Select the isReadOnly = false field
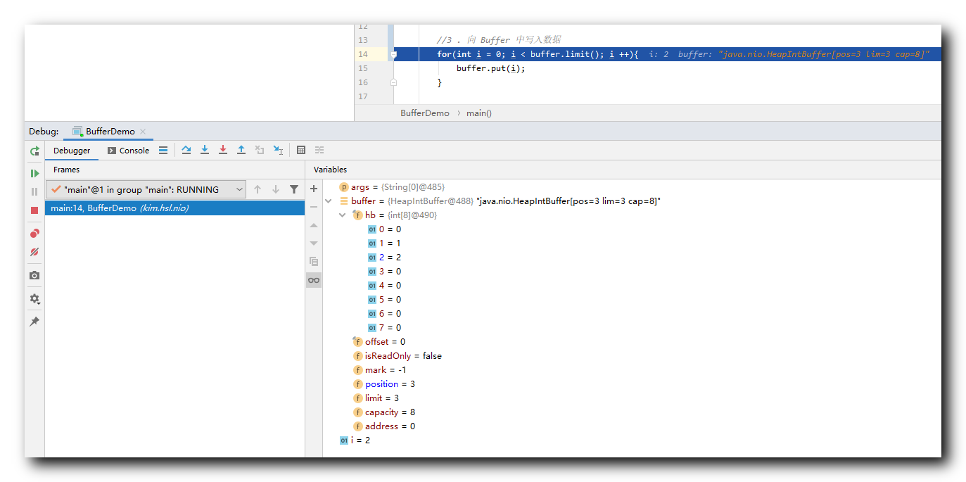 [632, 356]
